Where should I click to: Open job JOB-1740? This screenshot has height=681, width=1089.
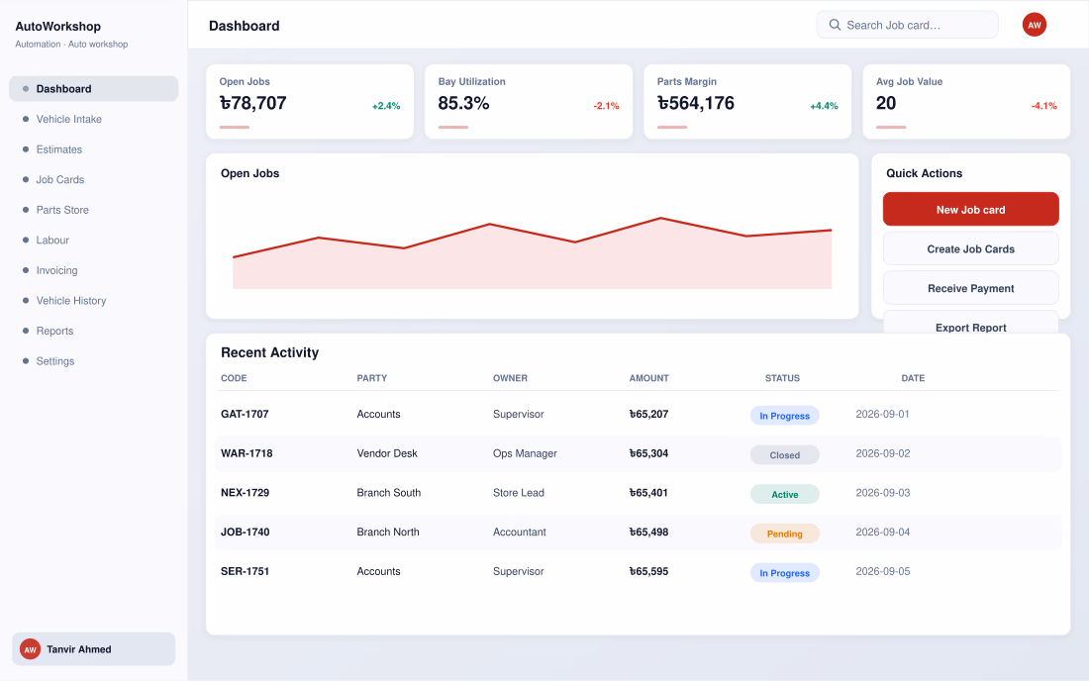[246, 532]
